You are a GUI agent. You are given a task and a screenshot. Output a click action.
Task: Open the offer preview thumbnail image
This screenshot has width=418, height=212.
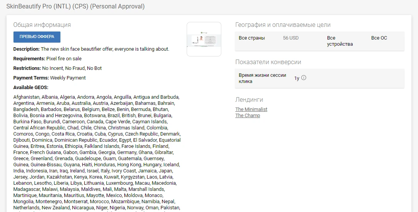click(x=204, y=39)
